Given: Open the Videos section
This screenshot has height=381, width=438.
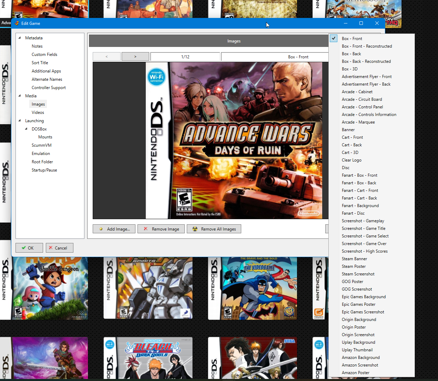Looking at the screenshot, I should (38, 113).
